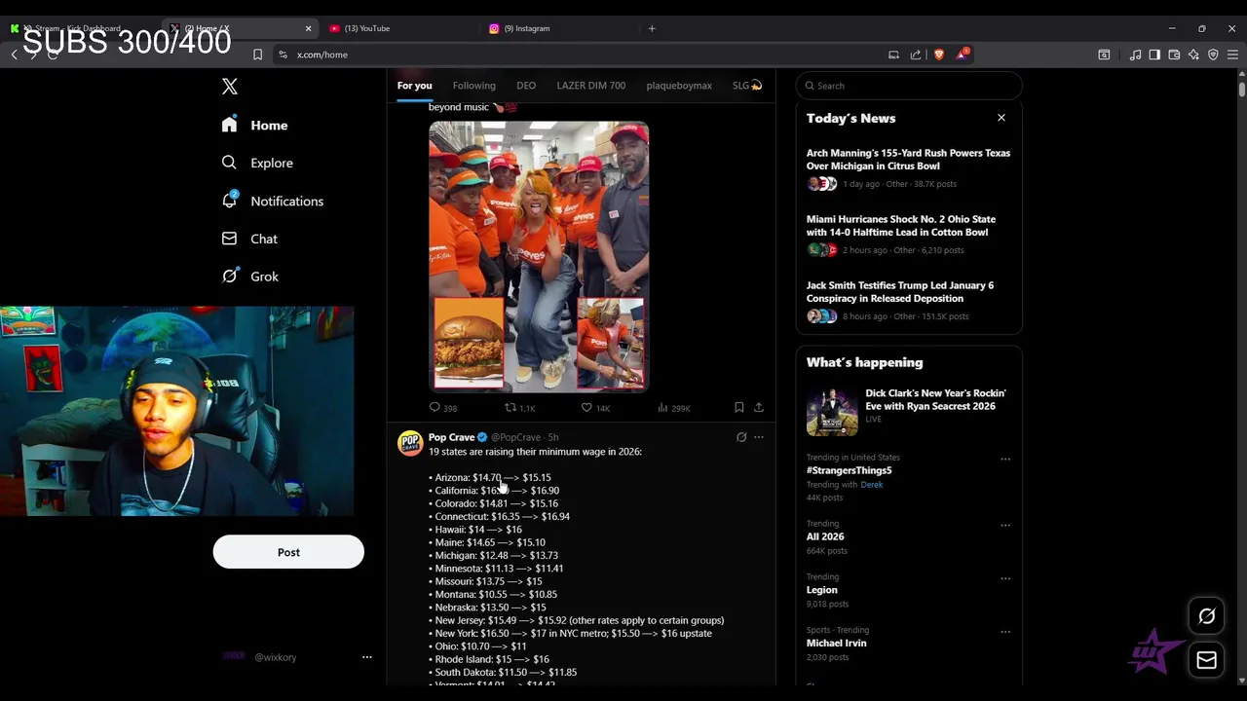Open the browser hamburger menu
1247x701 pixels.
[x=1232, y=55]
